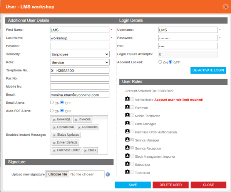Set Account Locked to ON
Viewport: 231px width, 192px height.
pyautogui.click(x=160, y=62)
